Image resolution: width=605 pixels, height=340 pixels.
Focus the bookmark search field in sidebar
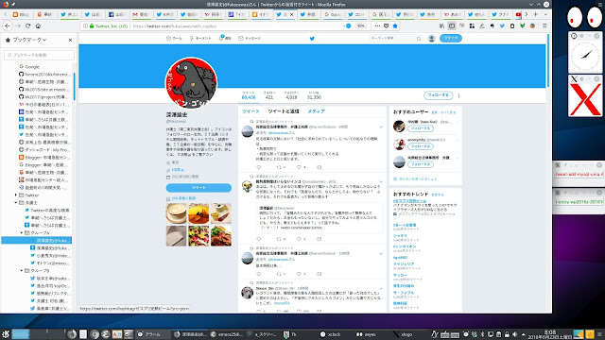(x=39, y=55)
